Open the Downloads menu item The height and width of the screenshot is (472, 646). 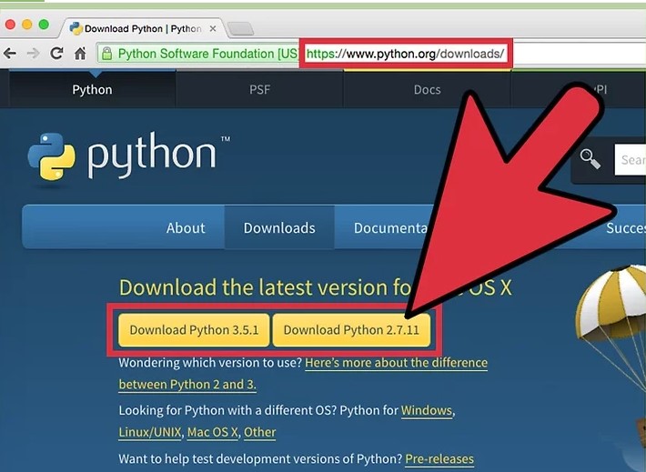(279, 227)
